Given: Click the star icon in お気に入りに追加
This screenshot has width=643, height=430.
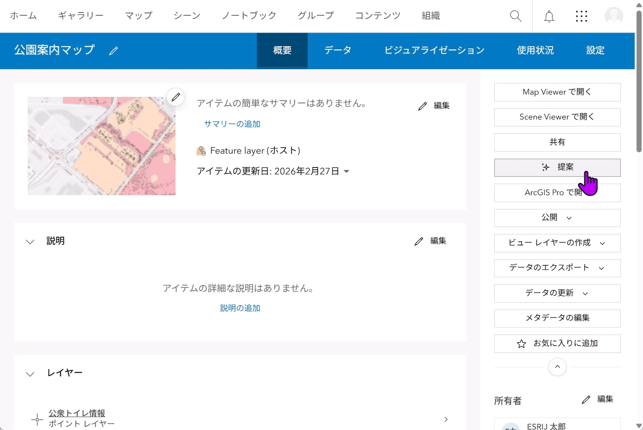Looking at the screenshot, I should coord(522,344).
